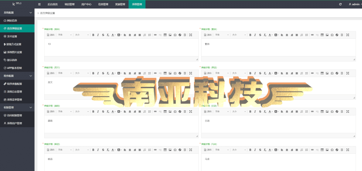The image size is (362, 171).
Task: Insert a link in the 简体 editor
Action: click(155, 35)
